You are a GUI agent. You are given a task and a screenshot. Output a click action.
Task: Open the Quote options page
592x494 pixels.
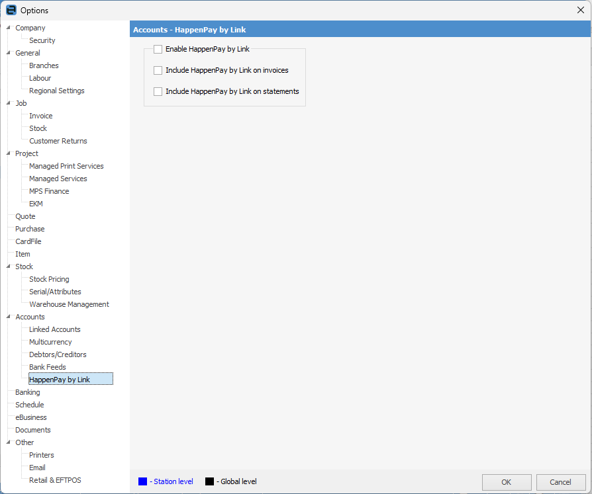pos(25,216)
